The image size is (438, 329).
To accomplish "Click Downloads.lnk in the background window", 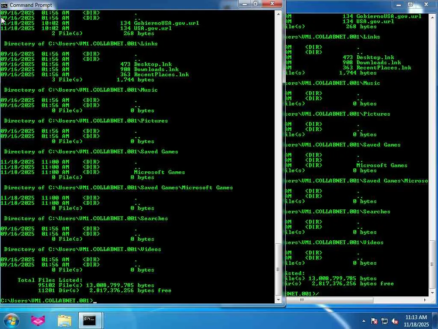I will click(379, 63).
